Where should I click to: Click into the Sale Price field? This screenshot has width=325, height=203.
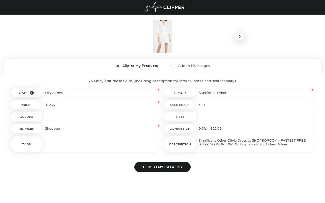tap(254, 105)
